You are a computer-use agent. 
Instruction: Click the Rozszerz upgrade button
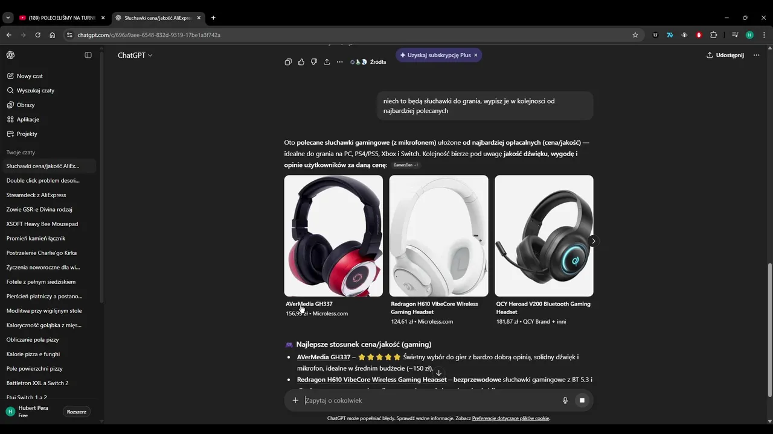coord(77,412)
